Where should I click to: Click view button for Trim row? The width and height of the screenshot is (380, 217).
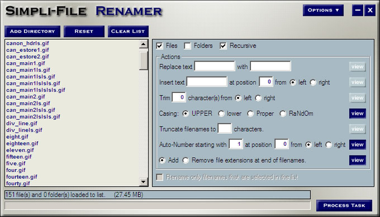click(x=358, y=98)
